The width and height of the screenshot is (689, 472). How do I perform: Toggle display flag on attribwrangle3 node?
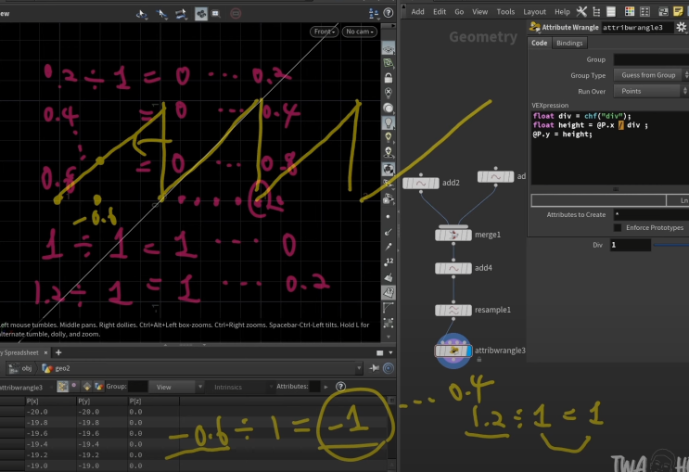coord(468,351)
